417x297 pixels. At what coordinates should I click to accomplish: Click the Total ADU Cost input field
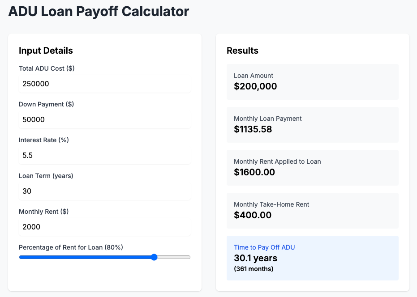(x=105, y=84)
